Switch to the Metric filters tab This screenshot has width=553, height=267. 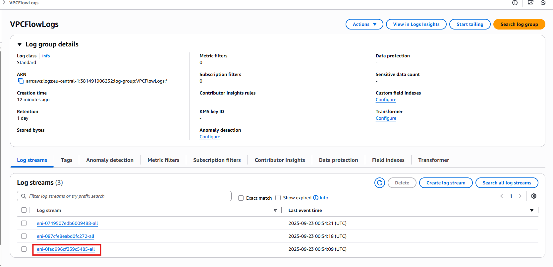click(x=163, y=160)
